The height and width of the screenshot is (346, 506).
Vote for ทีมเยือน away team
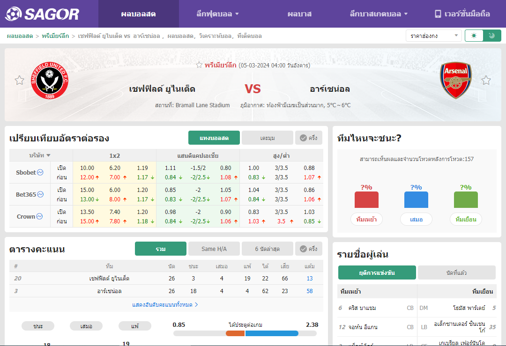pos(466,219)
